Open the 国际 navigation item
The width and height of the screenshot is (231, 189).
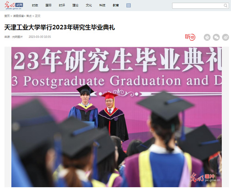(x=49, y=6)
